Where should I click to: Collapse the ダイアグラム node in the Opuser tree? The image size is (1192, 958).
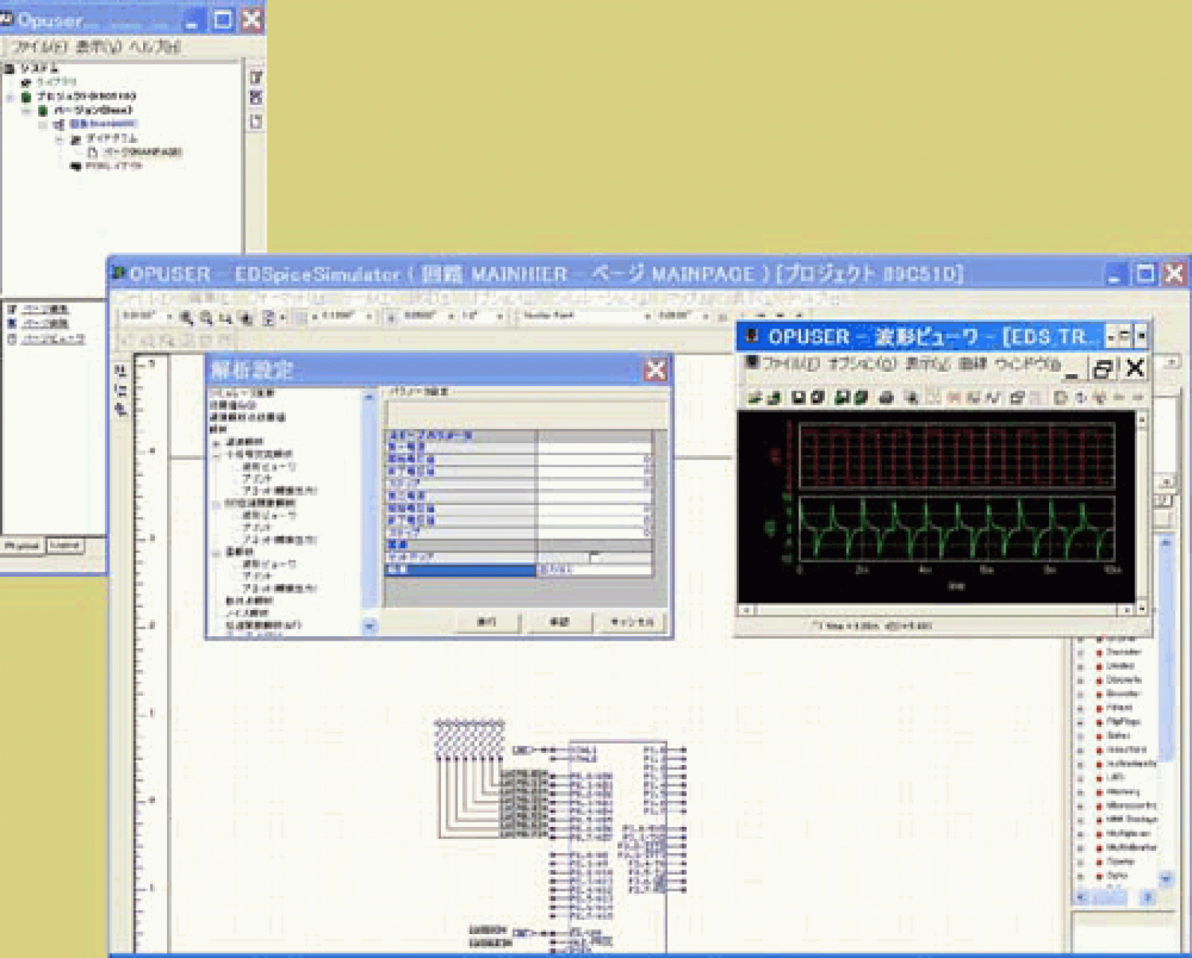tap(60, 139)
